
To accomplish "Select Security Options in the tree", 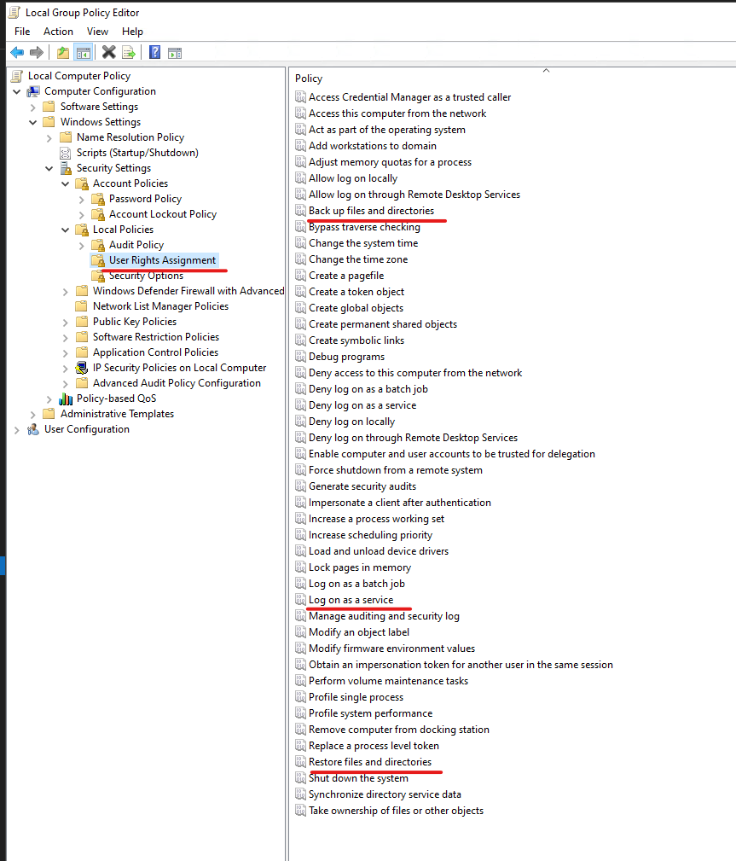I will [x=146, y=276].
